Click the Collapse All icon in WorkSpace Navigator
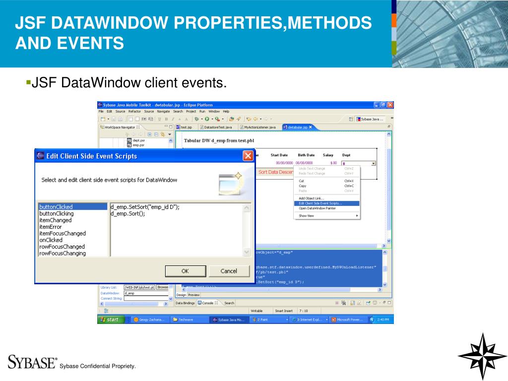The image size is (508, 381). point(156,134)
